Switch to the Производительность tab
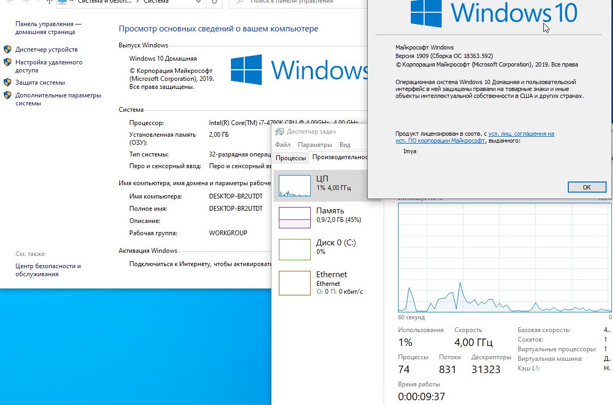613x405 pixels. (339, 157)
